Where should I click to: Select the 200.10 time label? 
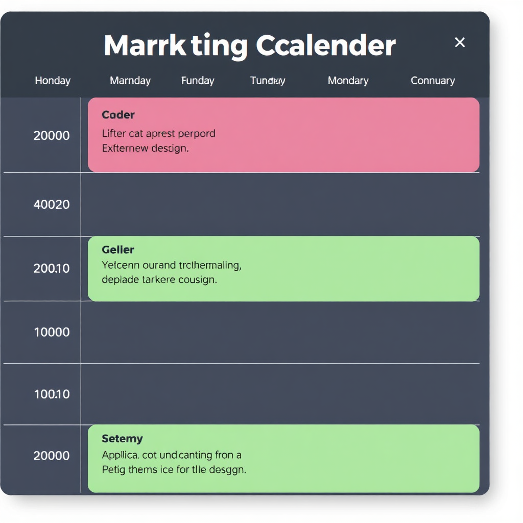(52, 269)
